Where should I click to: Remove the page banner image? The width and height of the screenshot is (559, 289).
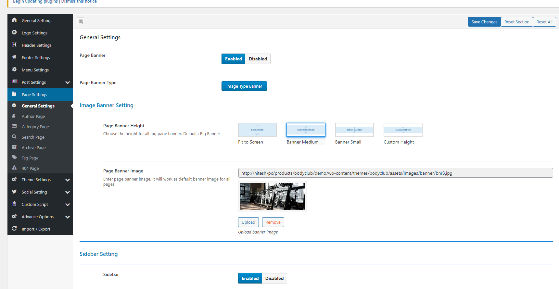[x=273, y=222]
